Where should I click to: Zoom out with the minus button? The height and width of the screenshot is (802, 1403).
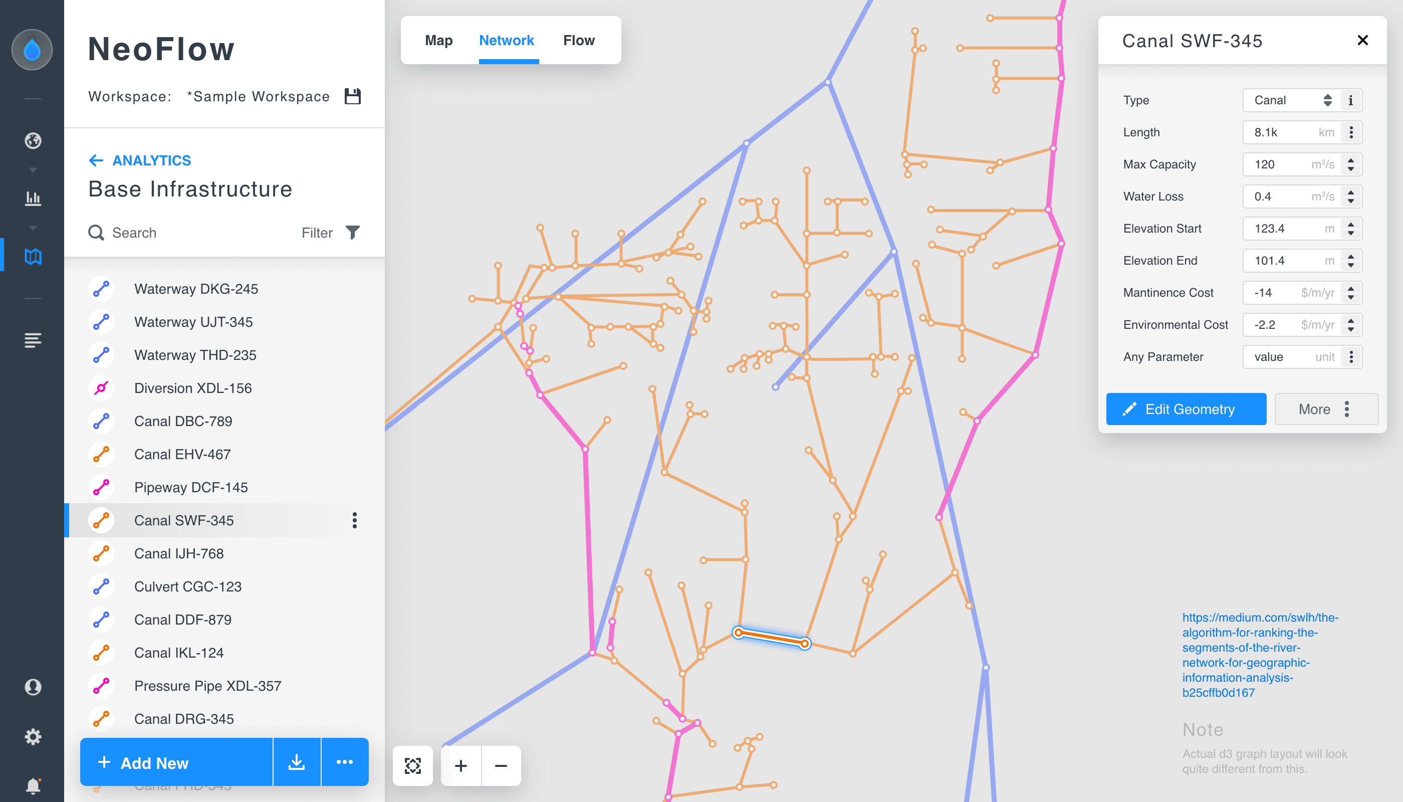[x=501, y=765]
